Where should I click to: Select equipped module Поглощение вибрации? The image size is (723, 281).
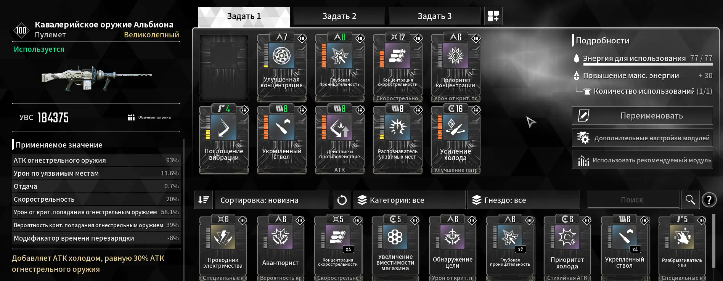pyautogui.click(x=224, y=140)
